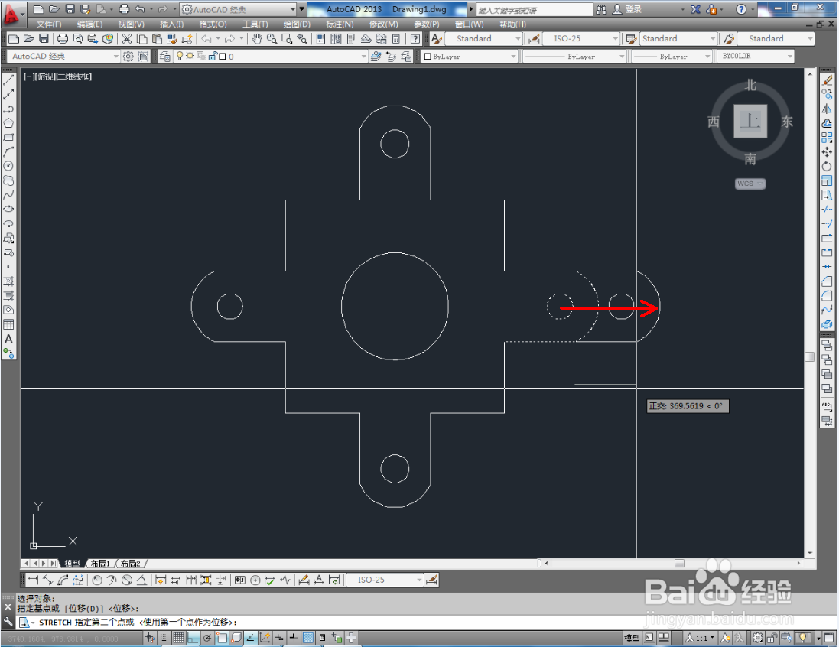Switch to the 布局1 layout tab
Image resolution: width=839 pixels, height=647 pixels.
click(100, 564)
